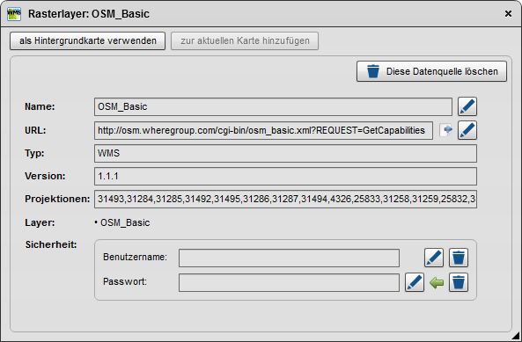Click the 'Rasterlayer: OSM_Basic' title text
The image size is (522, 342).
(x=89, y=14)
